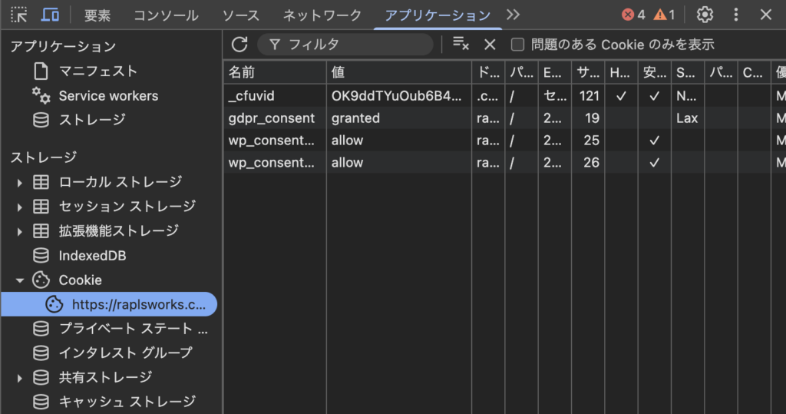Open マニフェスト in the sidebar

click(x=98, y=71)
